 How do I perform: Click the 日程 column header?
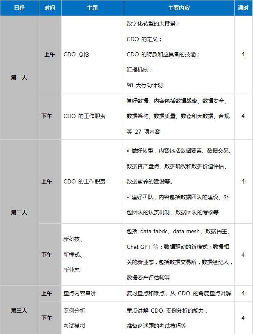click(19, 8)
